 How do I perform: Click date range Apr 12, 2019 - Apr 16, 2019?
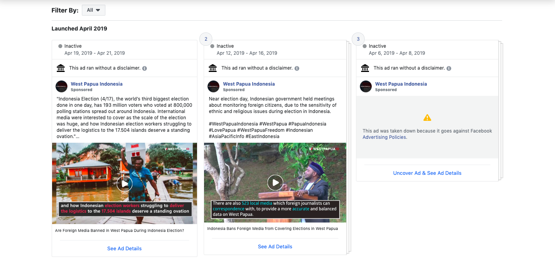click(x=247, y=53)
